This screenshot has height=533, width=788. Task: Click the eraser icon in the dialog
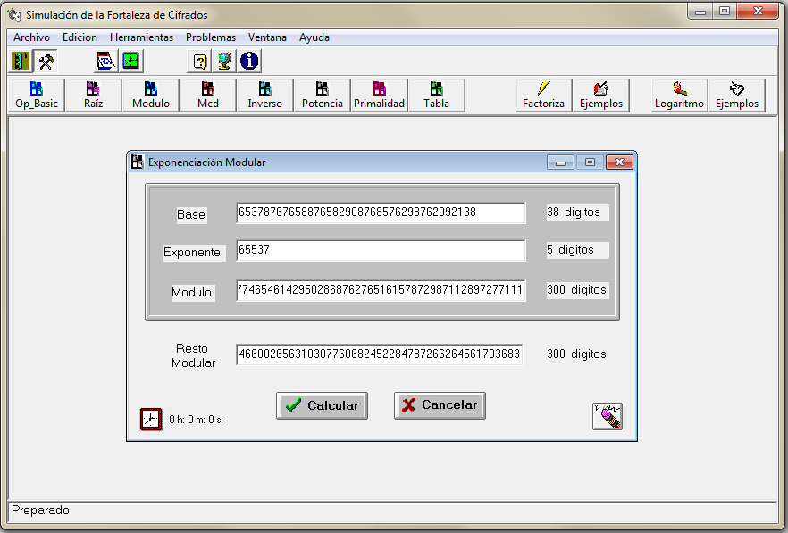click(x=608, y=416)
